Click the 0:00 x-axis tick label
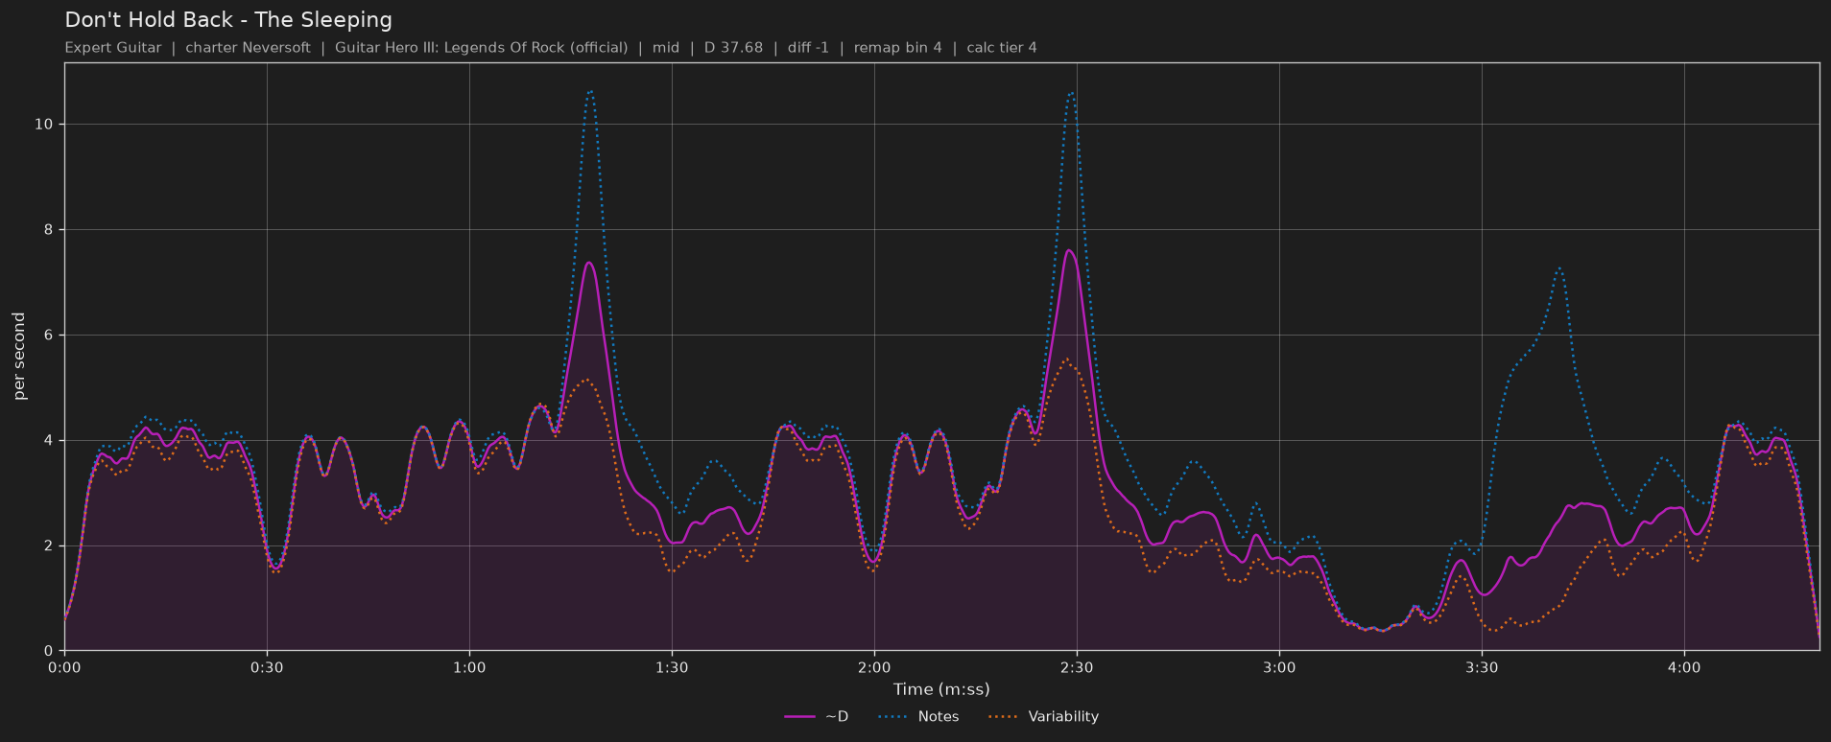The image size is (1831, 742). pos(64,667)
